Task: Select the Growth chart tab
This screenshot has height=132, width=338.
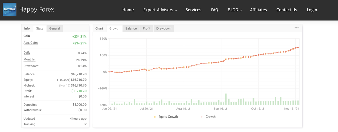Action: [114, 28]
